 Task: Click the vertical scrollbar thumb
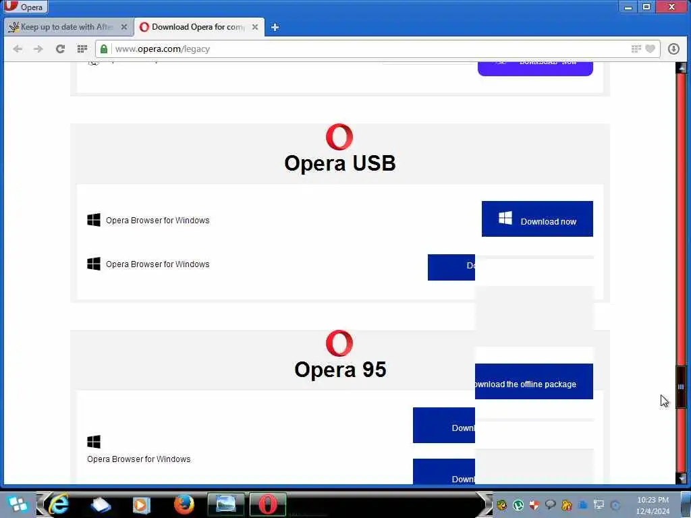click(x=682, y=386)
